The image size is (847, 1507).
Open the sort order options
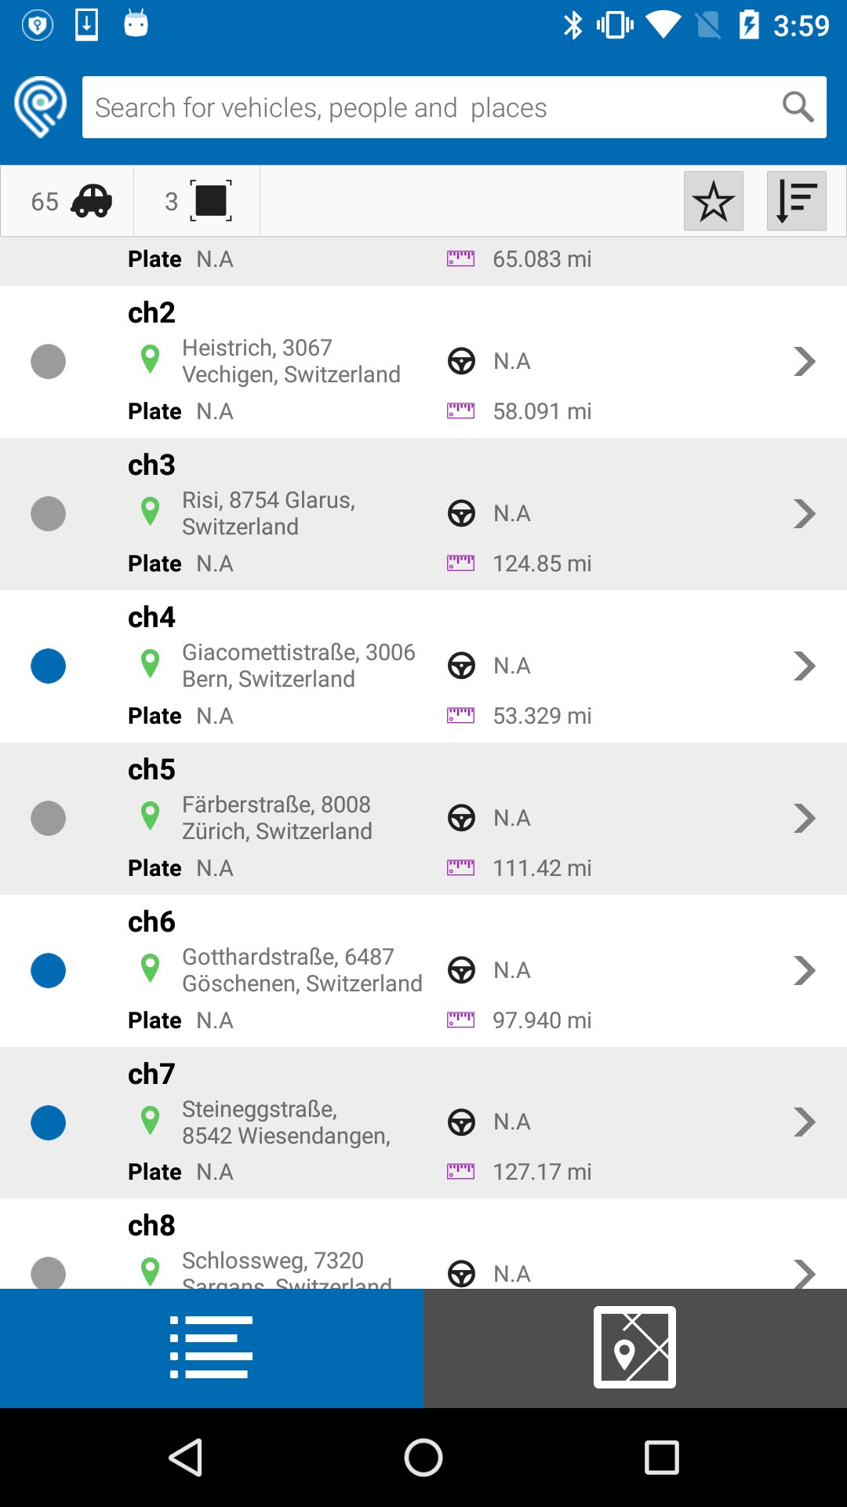coord(796,201)
